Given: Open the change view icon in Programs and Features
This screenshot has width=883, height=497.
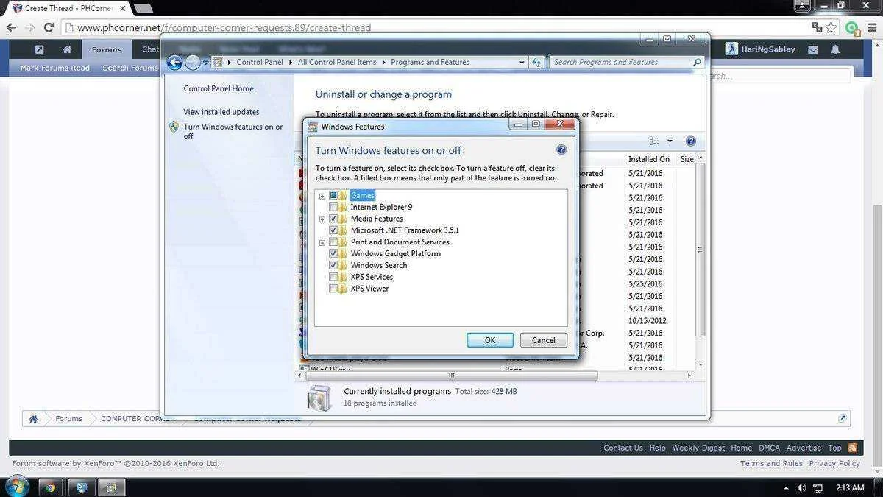Looking at the screenshot, I should pyautogui.click(x=655, y=141).
